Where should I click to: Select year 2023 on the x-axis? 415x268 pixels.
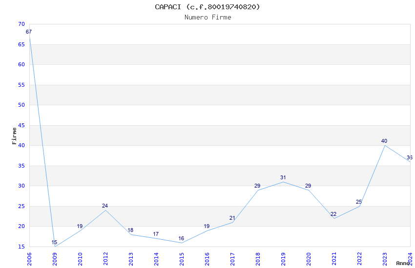coord(385,259)
